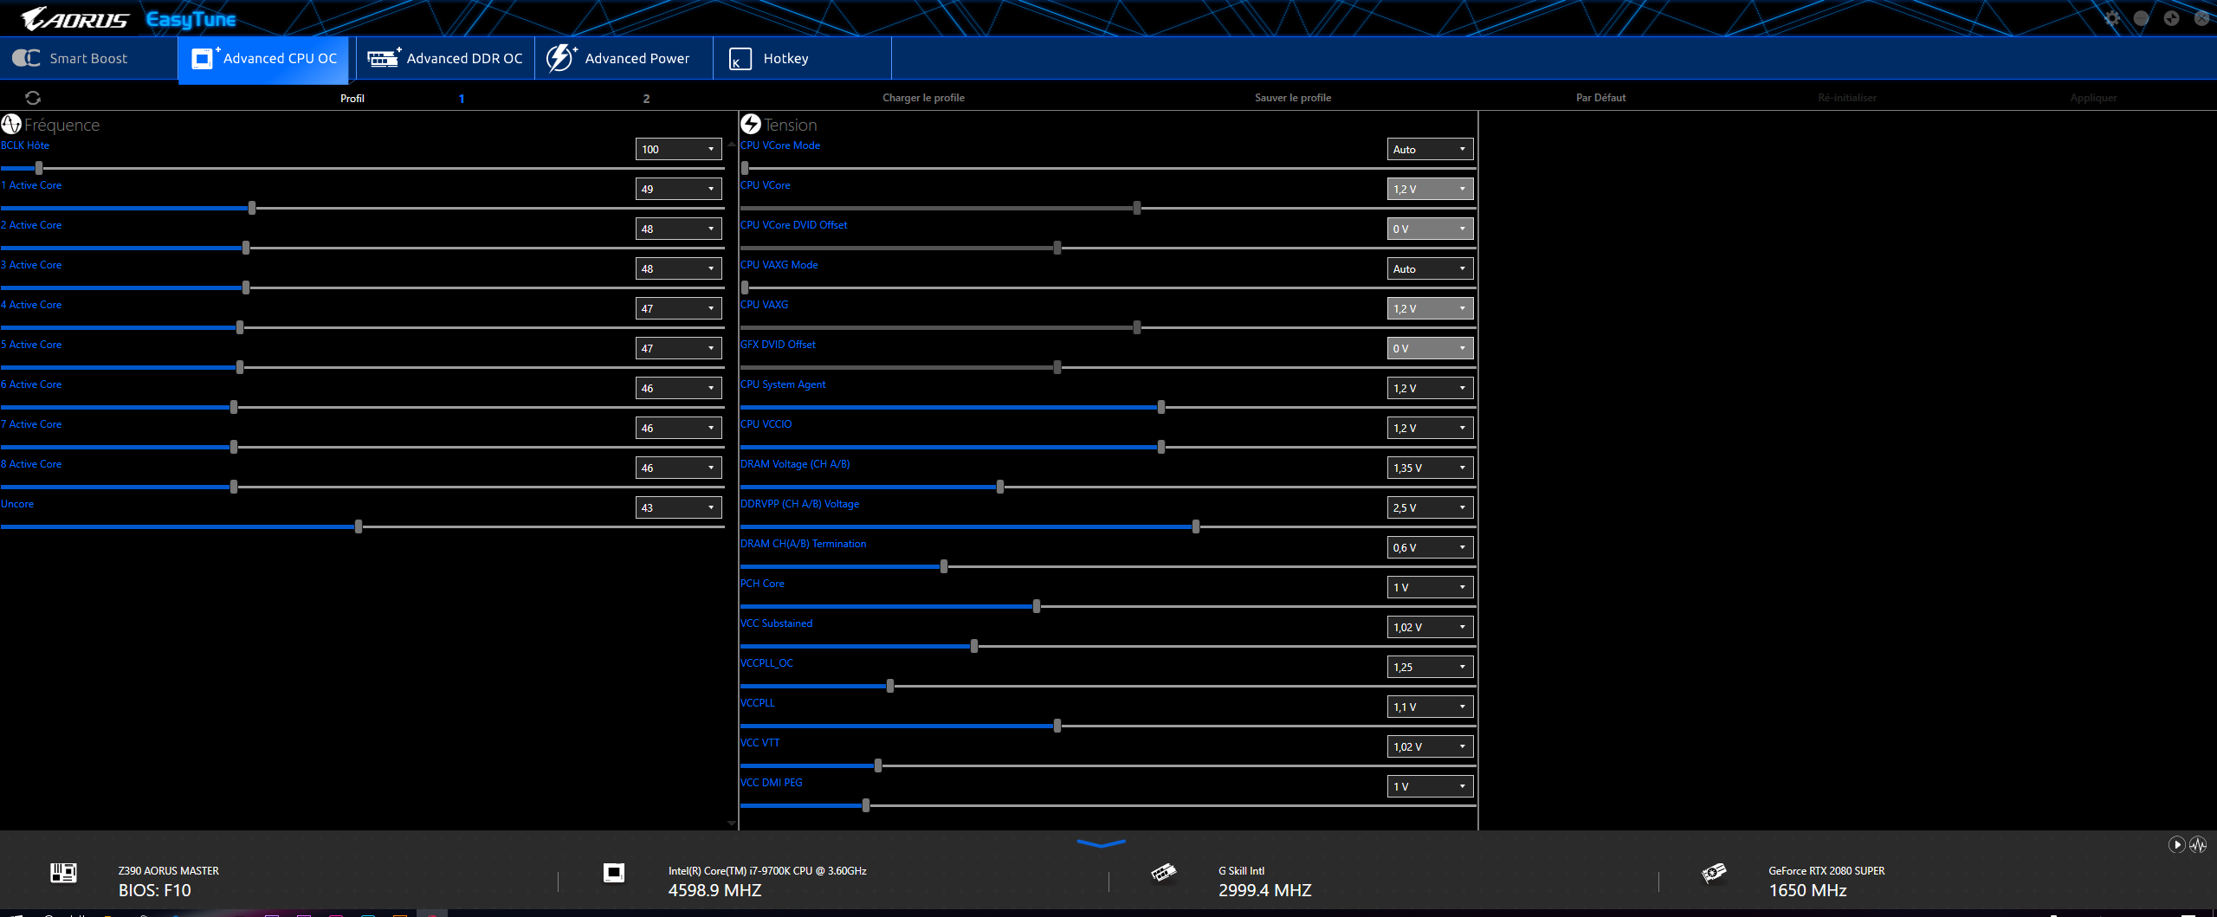Click the VCC VTT slider handle

point(878,765)
